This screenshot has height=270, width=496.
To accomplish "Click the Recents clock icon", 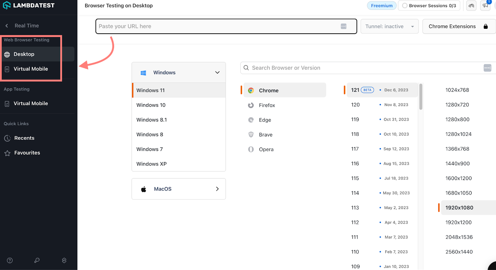I will coord(7,138).
